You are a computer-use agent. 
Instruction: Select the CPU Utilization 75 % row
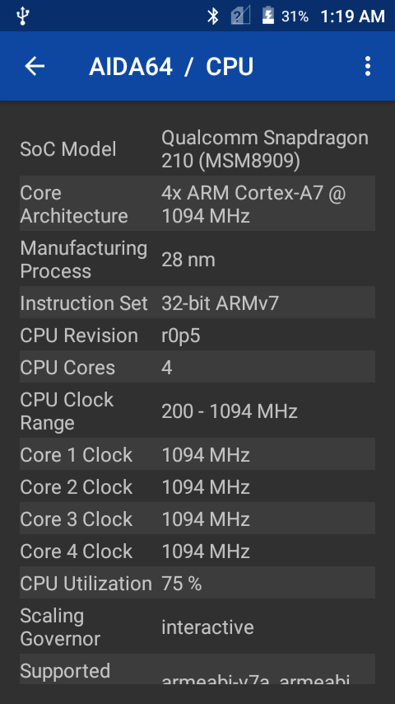(197, 583)
